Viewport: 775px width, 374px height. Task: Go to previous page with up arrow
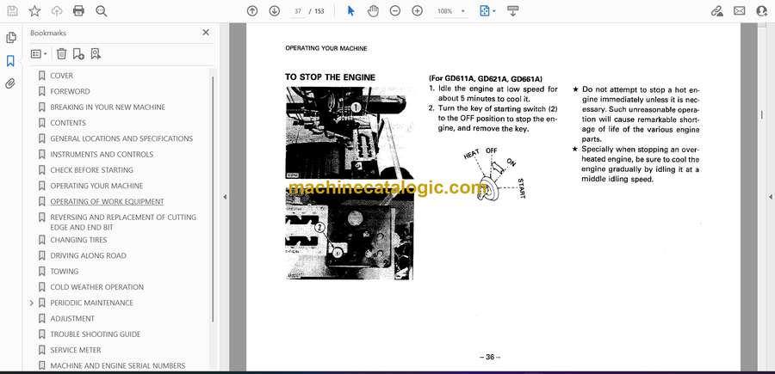pyautogui.click(x=252, y=11)
